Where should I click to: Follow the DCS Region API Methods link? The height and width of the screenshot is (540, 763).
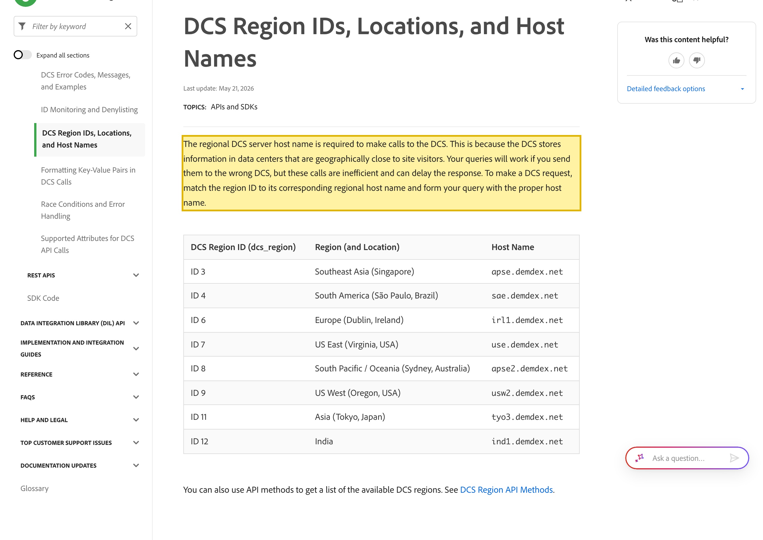[x=506, y=490]
